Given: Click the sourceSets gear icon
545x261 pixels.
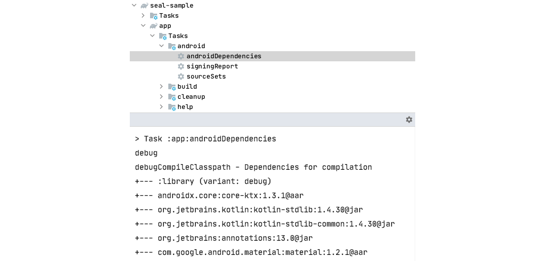Looking at the screenshot, I should point(181,76).
